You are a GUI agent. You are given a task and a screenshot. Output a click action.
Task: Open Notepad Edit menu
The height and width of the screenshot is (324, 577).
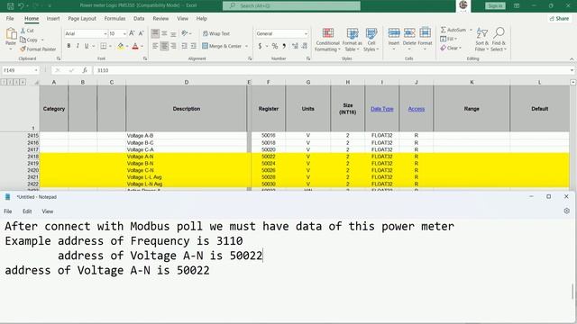[x=27, y=211]
